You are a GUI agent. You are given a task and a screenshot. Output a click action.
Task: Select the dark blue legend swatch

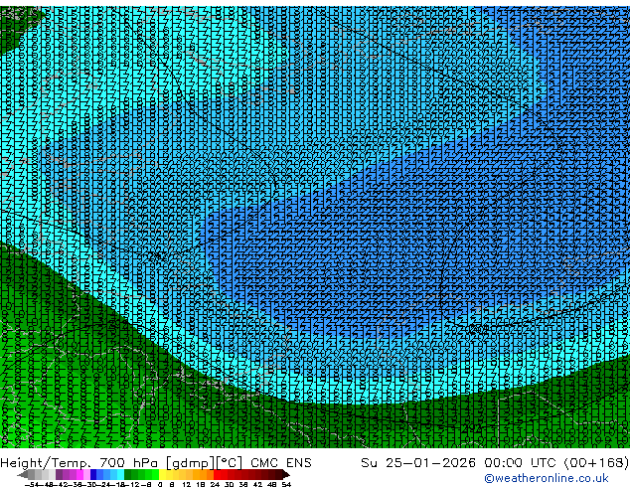click(93, 475)
